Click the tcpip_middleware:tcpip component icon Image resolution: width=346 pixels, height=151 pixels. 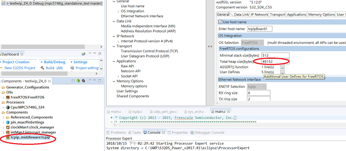pos(8,137)
